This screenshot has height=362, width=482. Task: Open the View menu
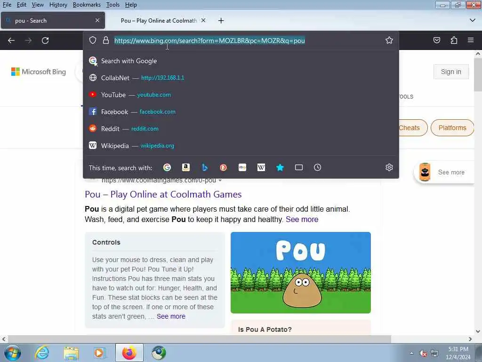pyautogui.click(x=38, y=5)
